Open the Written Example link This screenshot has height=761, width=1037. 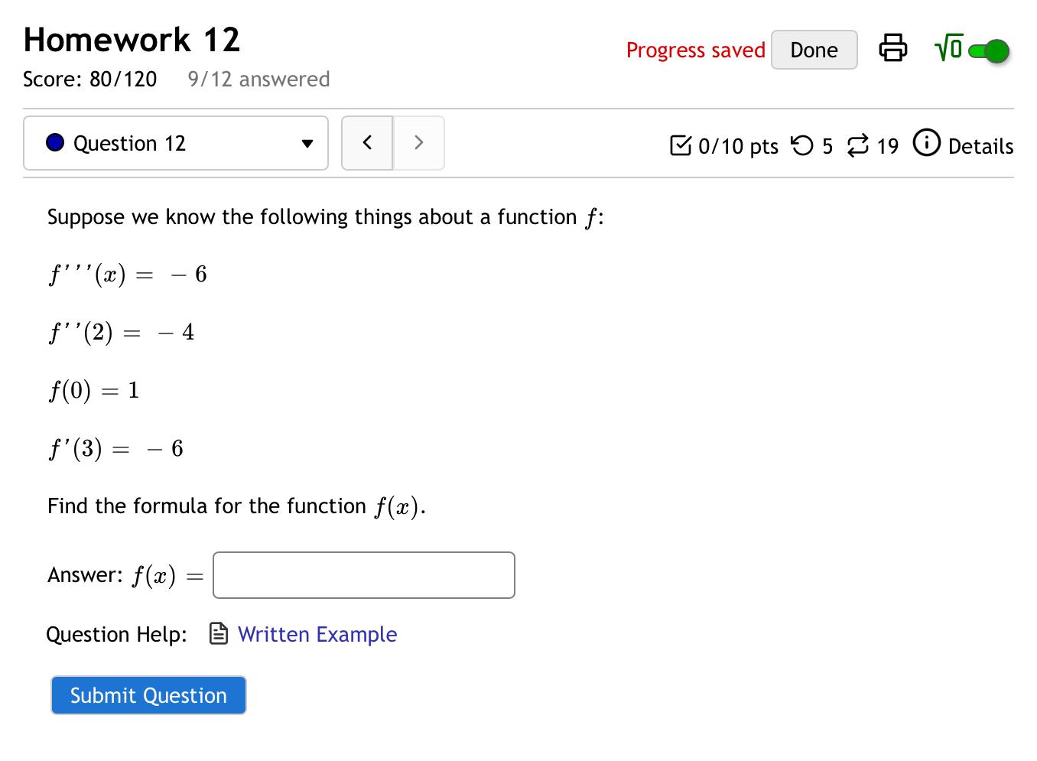click(x=317, y=634)
